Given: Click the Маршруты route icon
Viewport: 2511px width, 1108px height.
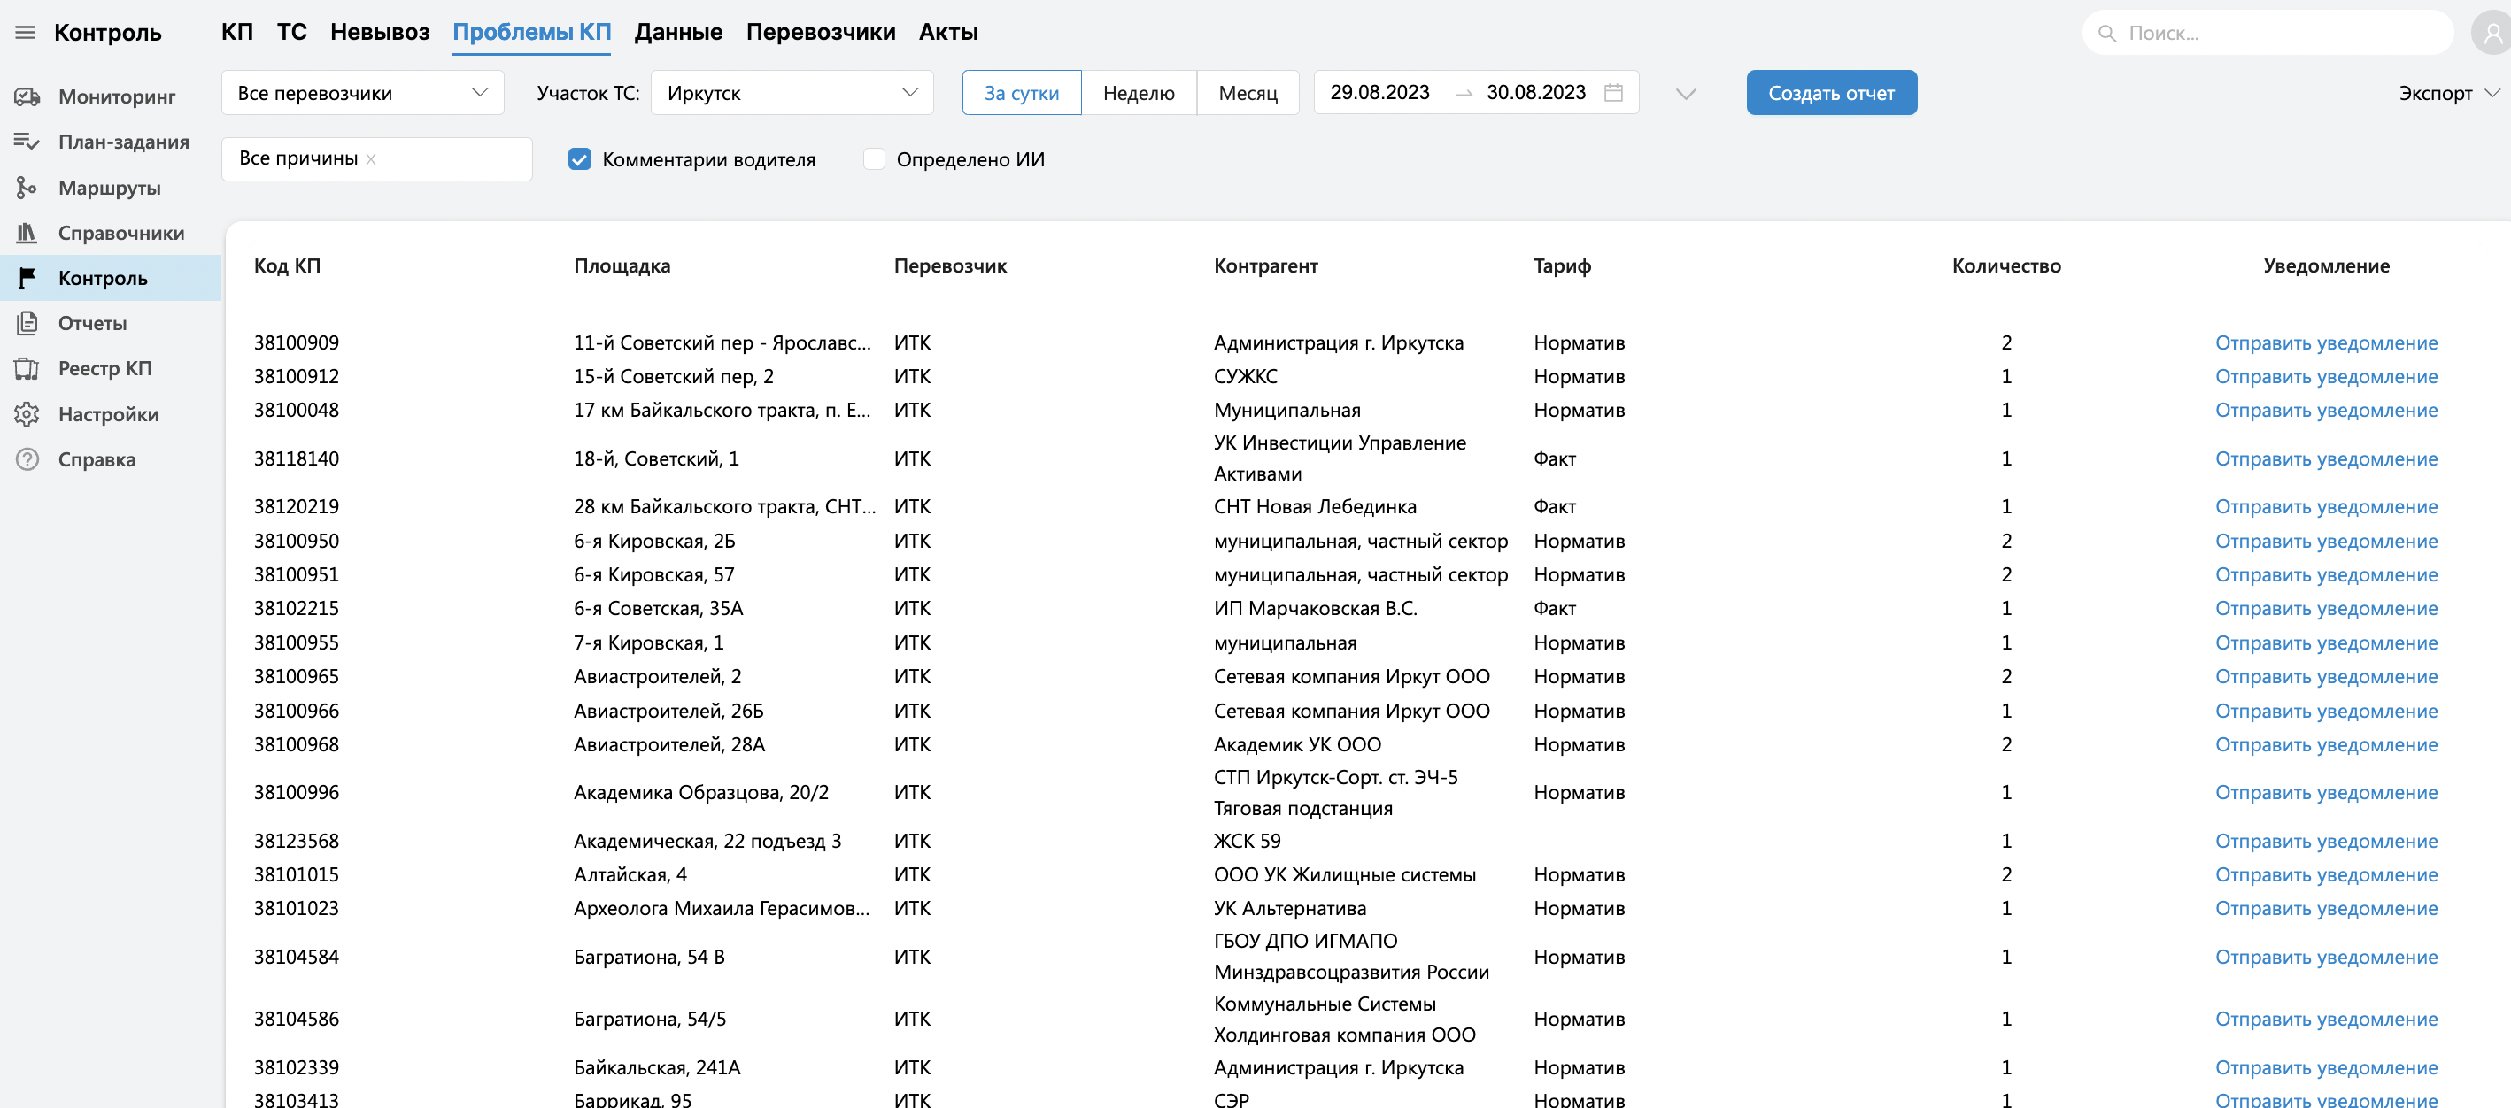Looking at the screenshot, I should point(27,187).
